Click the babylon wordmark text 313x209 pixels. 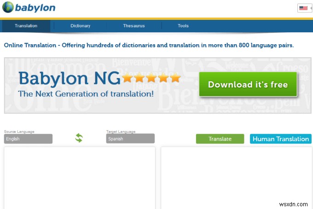(35, 8)
